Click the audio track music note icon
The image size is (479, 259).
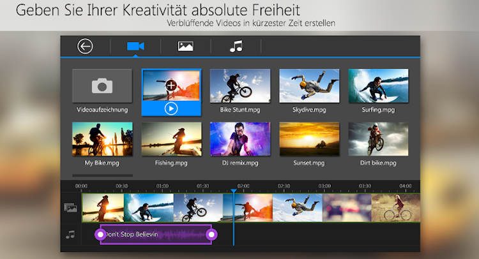tap(70, 234)
